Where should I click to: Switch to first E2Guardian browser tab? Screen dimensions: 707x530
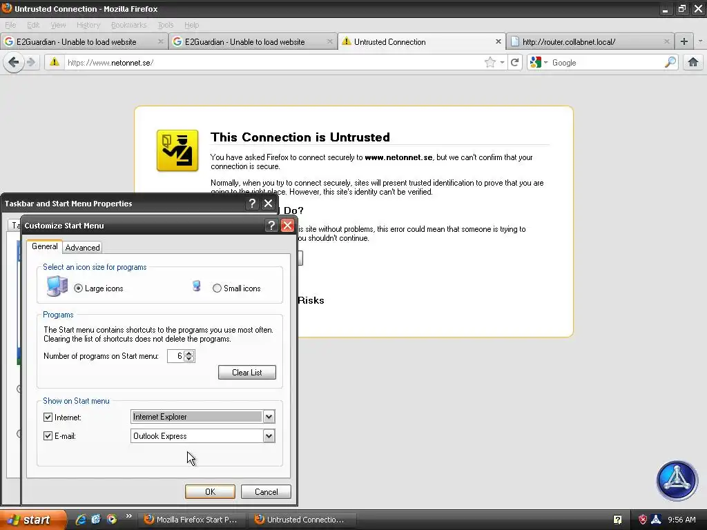(84, 41)
